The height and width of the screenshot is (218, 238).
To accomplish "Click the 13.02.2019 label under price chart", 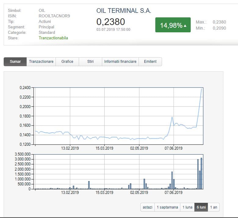I will click(70, 148).
